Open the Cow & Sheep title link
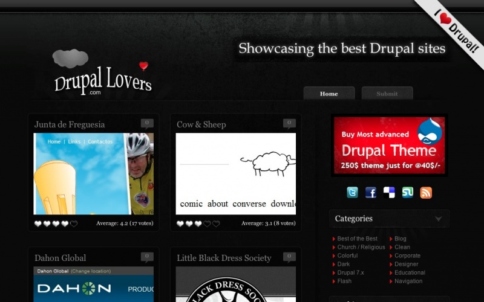 [x=201, y=124]
